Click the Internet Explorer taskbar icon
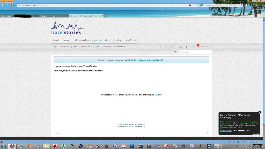 (21, 146)
